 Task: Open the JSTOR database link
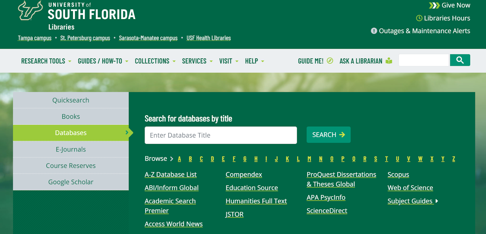(234, 214)
